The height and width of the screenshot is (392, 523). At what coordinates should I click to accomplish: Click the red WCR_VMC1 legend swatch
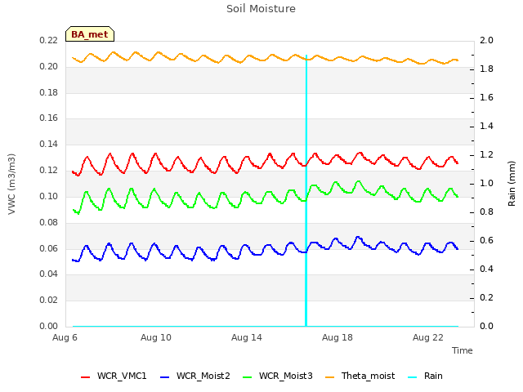coord(85,377)
